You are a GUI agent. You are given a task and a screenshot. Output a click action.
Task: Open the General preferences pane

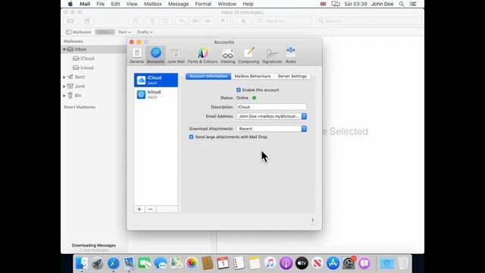click(x=136, y=55)
